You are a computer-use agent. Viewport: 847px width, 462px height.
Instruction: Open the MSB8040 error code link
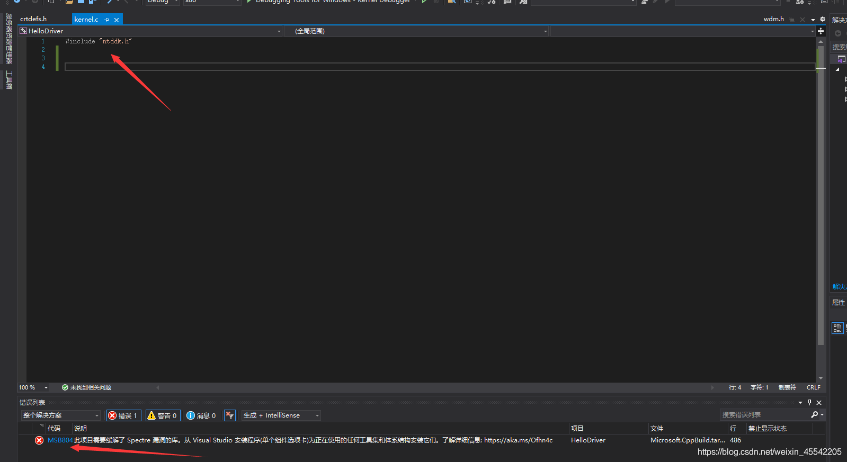60,440
